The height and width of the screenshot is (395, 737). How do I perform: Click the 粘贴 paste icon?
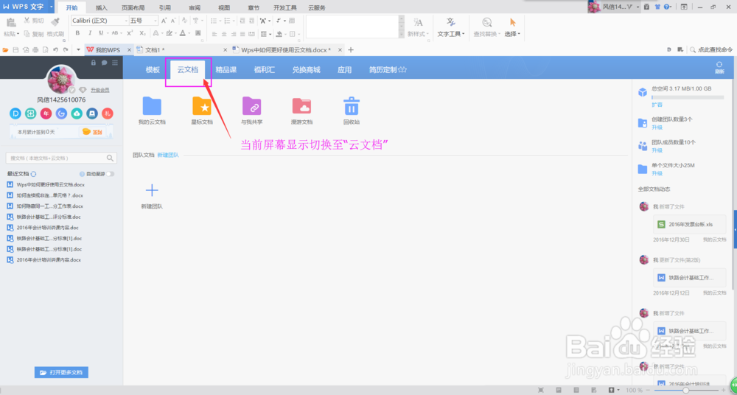pos(11,21)
